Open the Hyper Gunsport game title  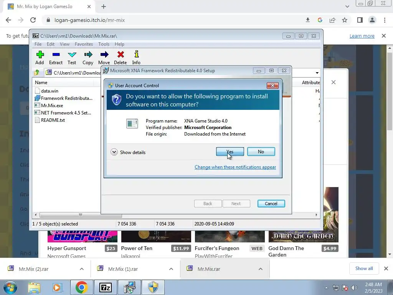click(x=67, y=248)
